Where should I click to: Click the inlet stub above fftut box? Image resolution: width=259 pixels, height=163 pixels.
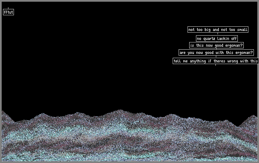(x=8, y=8)
